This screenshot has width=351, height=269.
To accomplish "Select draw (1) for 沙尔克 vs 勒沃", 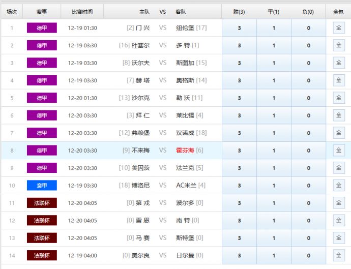I will [x=274, y=98].
